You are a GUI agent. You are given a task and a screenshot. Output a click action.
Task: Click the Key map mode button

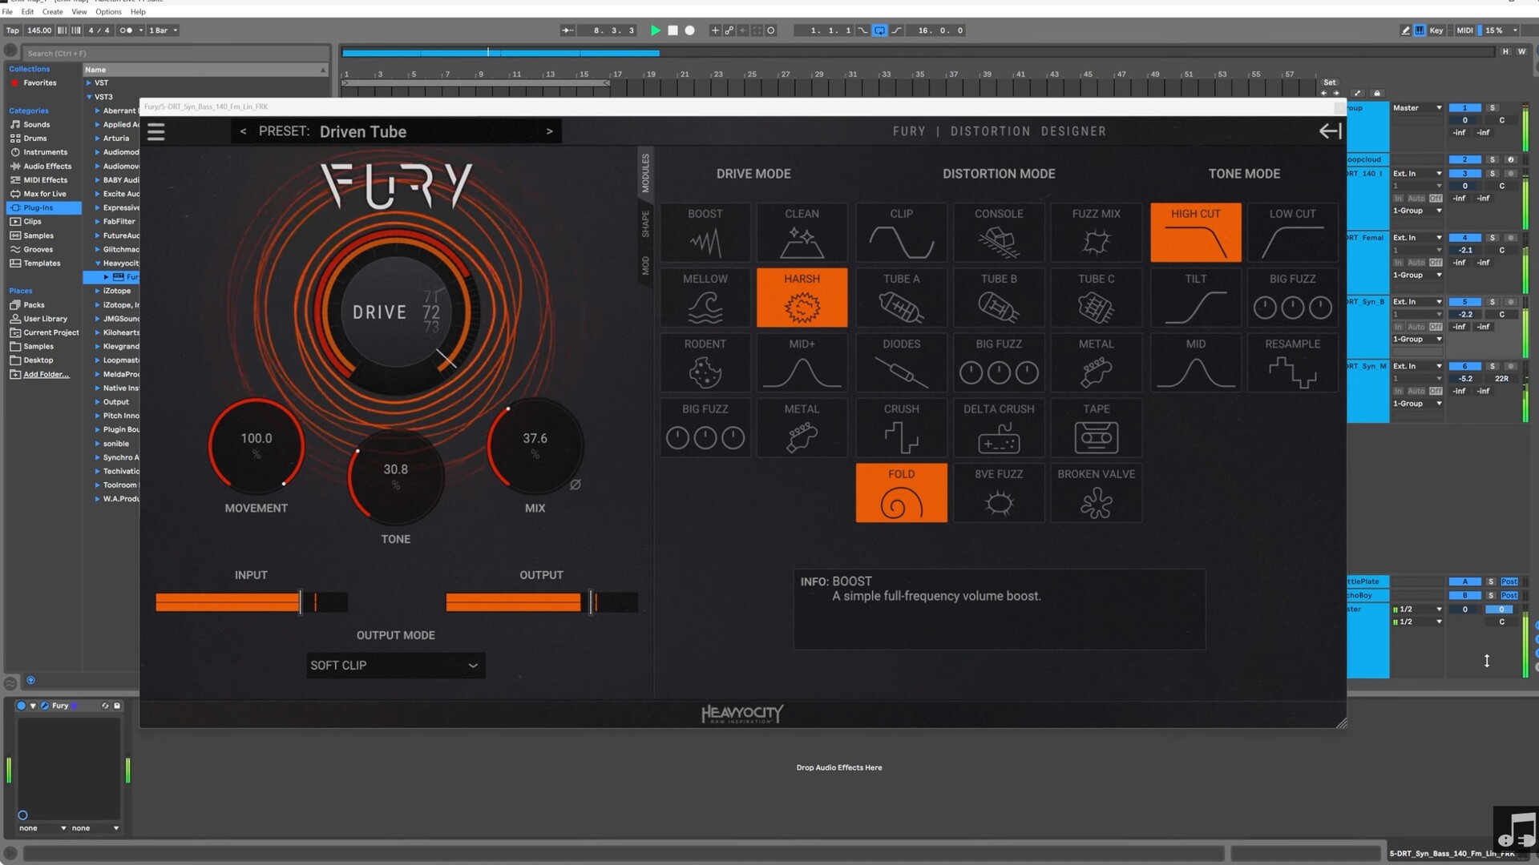pyautogui.click(x=1436, y=30)
